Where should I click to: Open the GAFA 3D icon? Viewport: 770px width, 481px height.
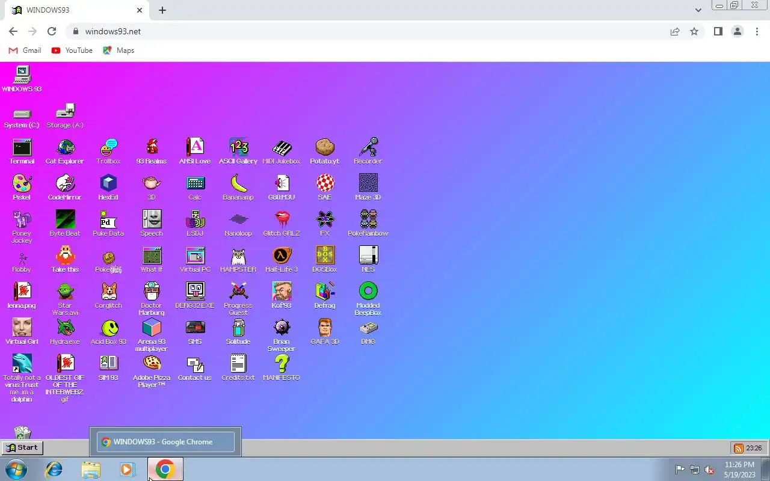coord(325,328)
